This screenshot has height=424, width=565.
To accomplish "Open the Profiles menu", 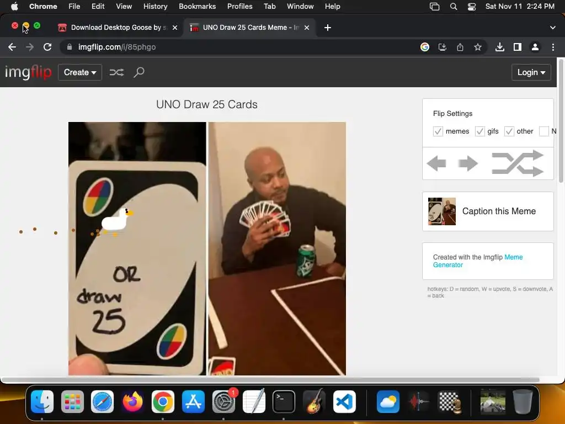I will coord(239,7).
